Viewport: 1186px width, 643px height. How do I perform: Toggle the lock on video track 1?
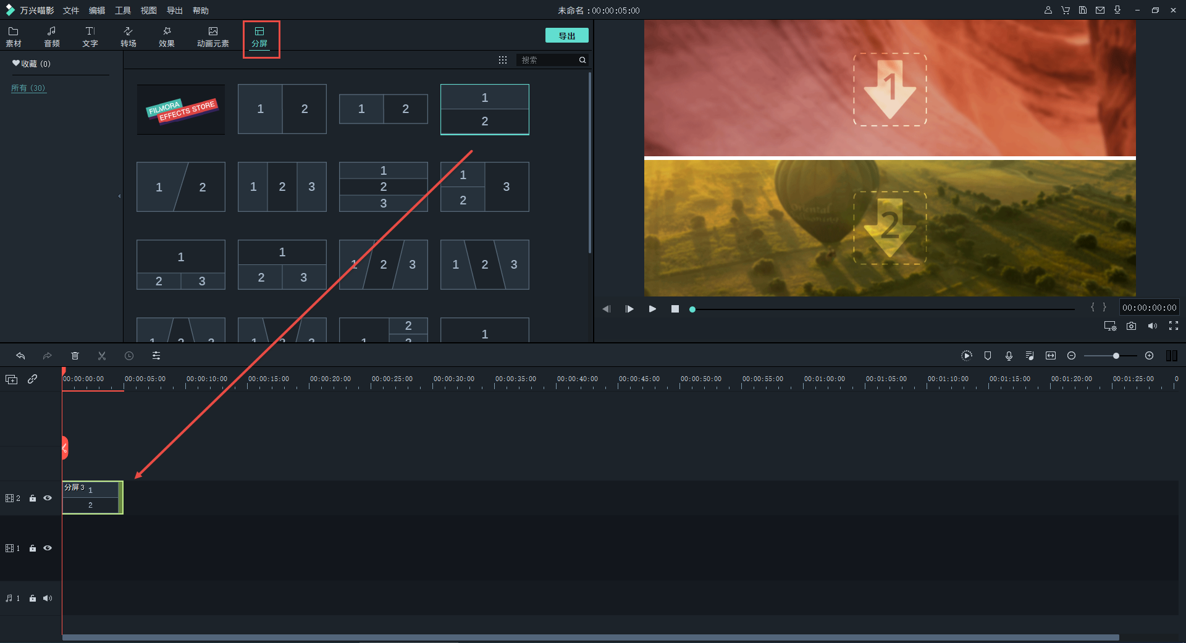33,548
